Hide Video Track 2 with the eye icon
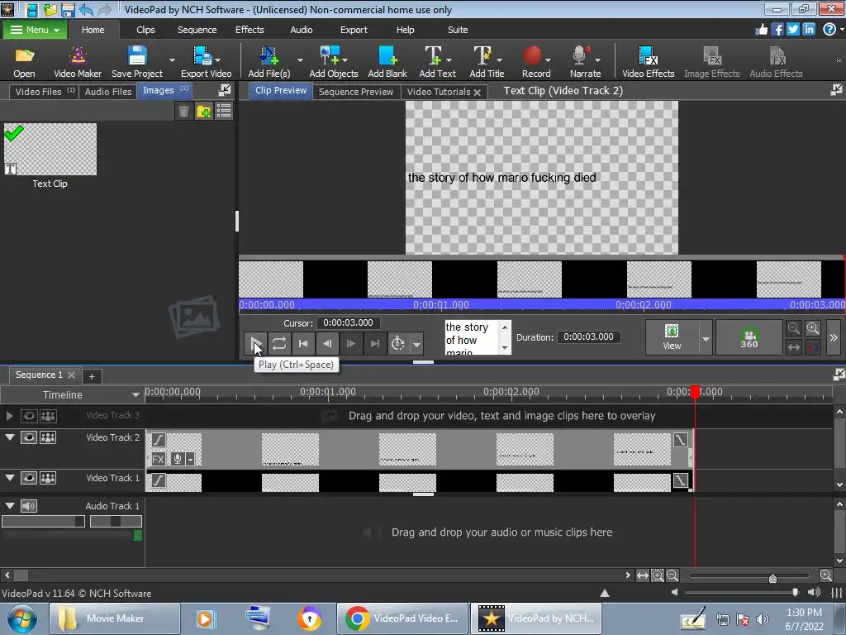Screen dimensions: 846x635 click(x=29, y=437)
